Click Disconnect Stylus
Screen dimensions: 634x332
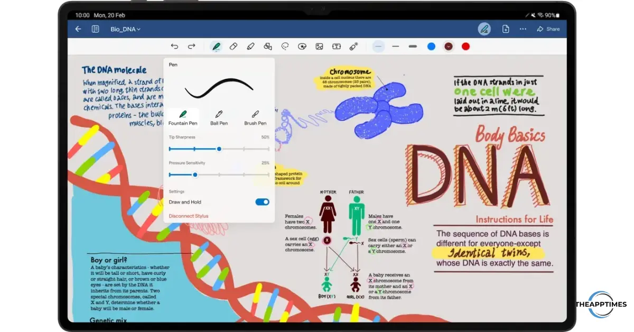pyautogui.click(x=189, y=216)
